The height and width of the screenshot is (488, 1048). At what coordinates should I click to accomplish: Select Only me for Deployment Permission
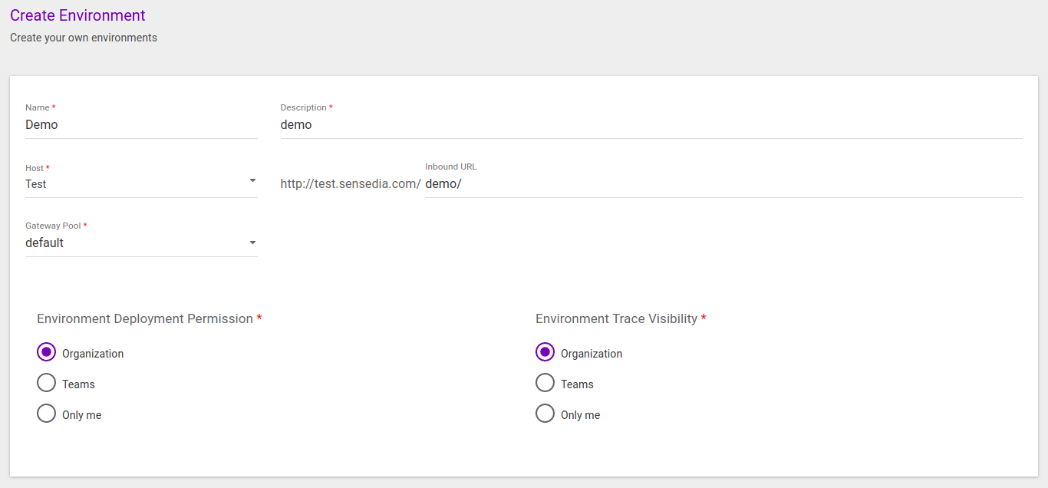47,414
